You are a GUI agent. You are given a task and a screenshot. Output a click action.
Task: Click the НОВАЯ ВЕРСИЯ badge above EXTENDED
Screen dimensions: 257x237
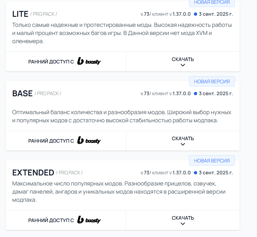(x=212, y=161)
